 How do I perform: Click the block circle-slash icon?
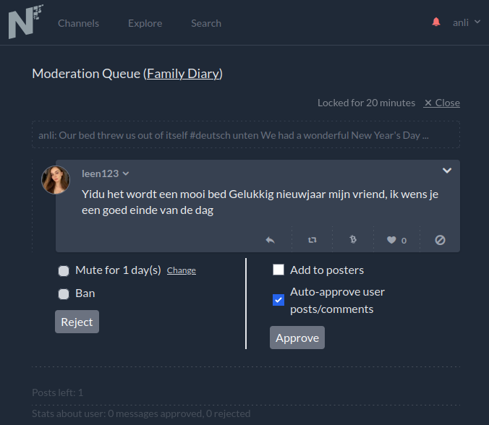(x=440, y=240)
